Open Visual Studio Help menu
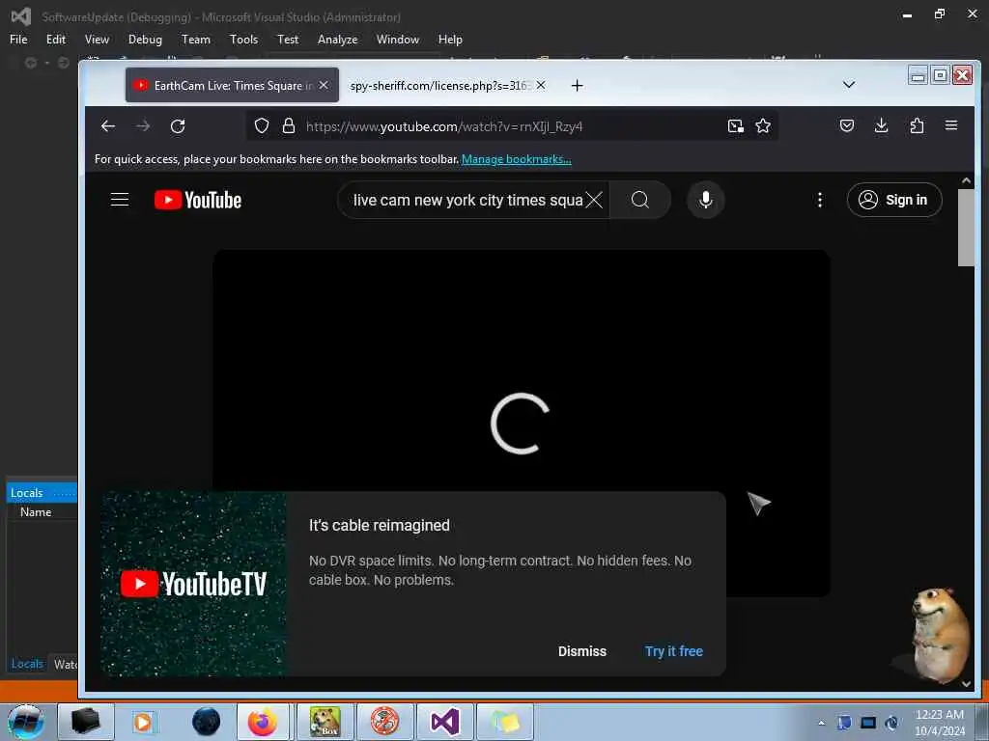This screenshot has height=741, width=989. click(450, 39)
